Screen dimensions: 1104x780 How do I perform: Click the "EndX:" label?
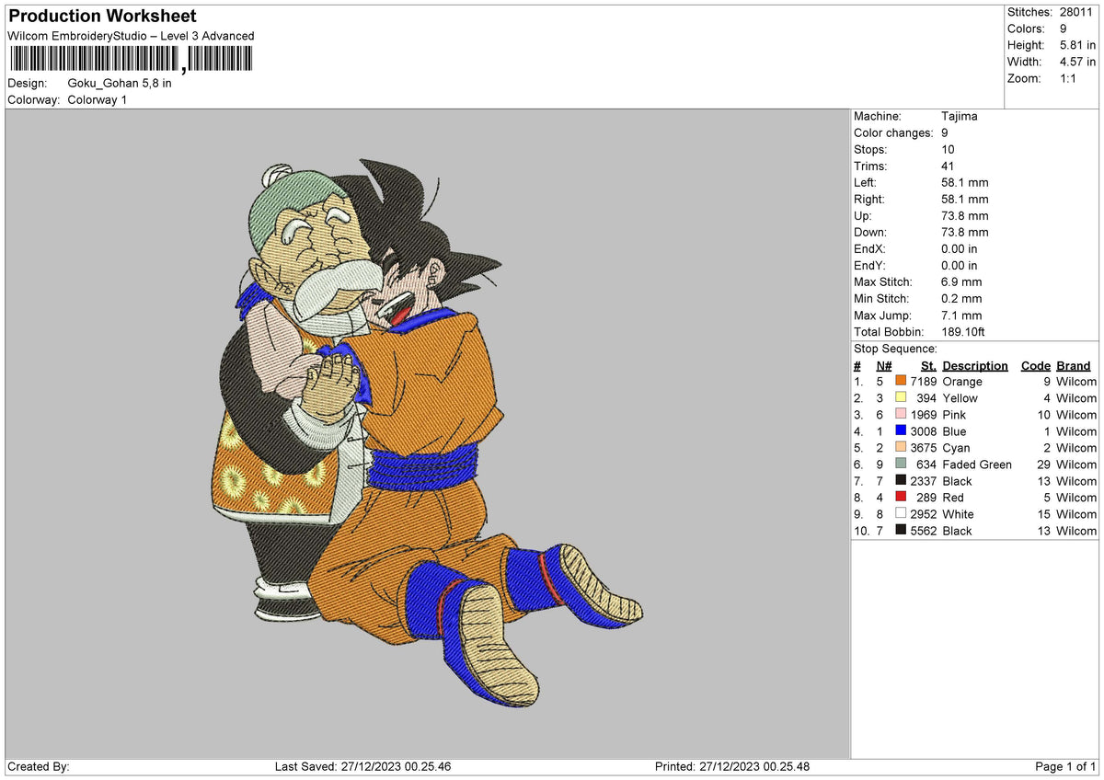[x=870, y=248]
